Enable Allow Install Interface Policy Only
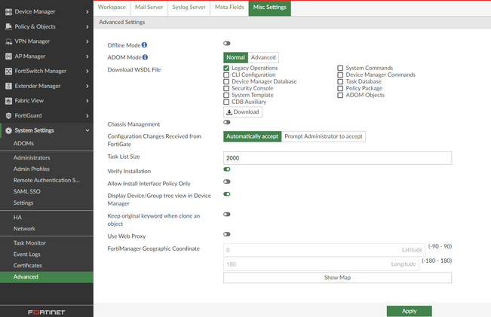 tap(227, 181)
